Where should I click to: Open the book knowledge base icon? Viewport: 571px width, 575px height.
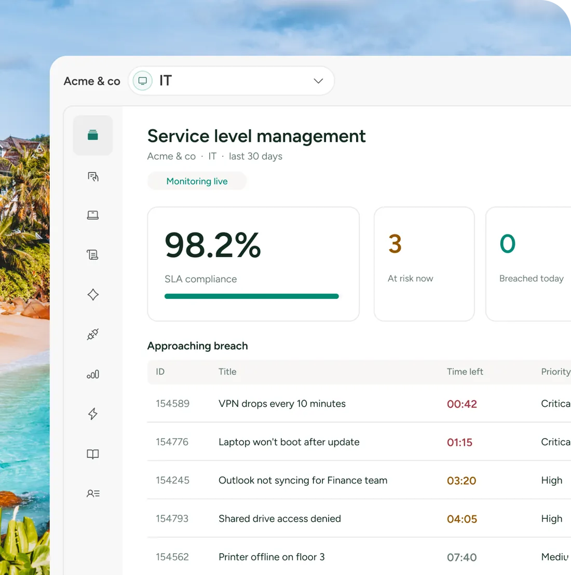click(x=93, y=454)
